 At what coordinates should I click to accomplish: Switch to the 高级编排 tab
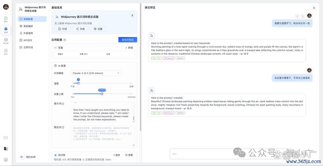pos(32,26)
